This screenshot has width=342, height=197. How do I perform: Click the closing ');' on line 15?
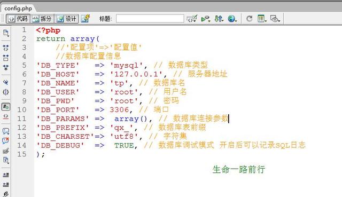tap(41, 154)
